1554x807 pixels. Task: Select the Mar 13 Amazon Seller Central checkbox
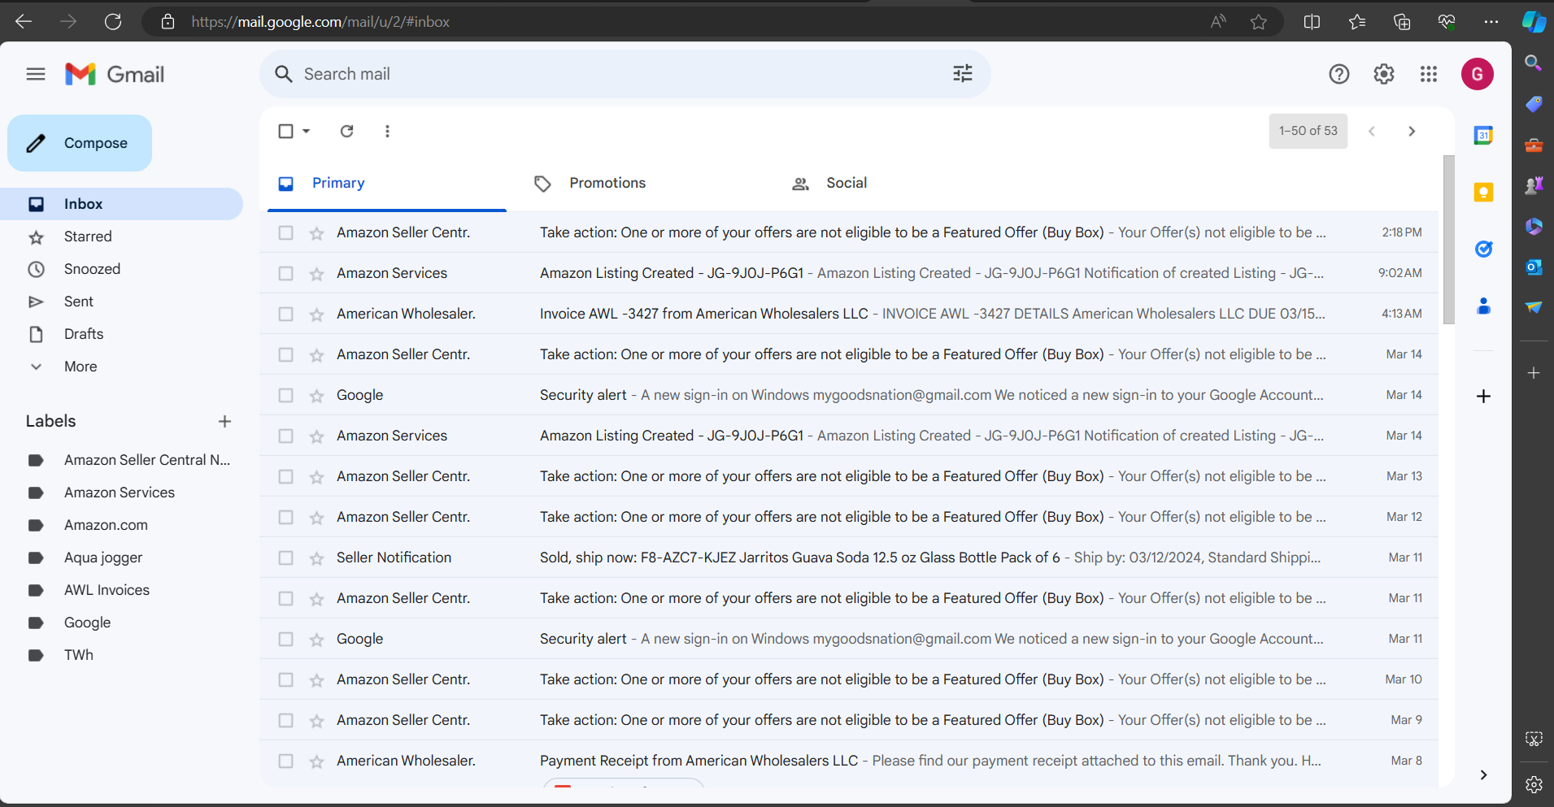(x=285, y=476)
